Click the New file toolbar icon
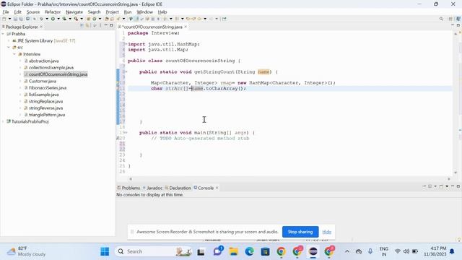This screenshot has width=462, height=260. (4, 19)
